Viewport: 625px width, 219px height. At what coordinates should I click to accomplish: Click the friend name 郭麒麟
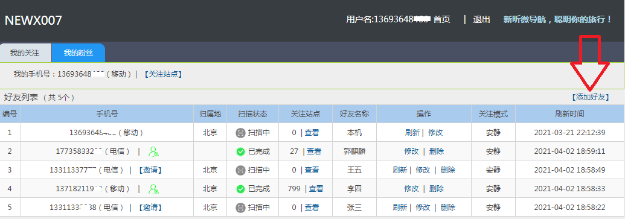354,151
